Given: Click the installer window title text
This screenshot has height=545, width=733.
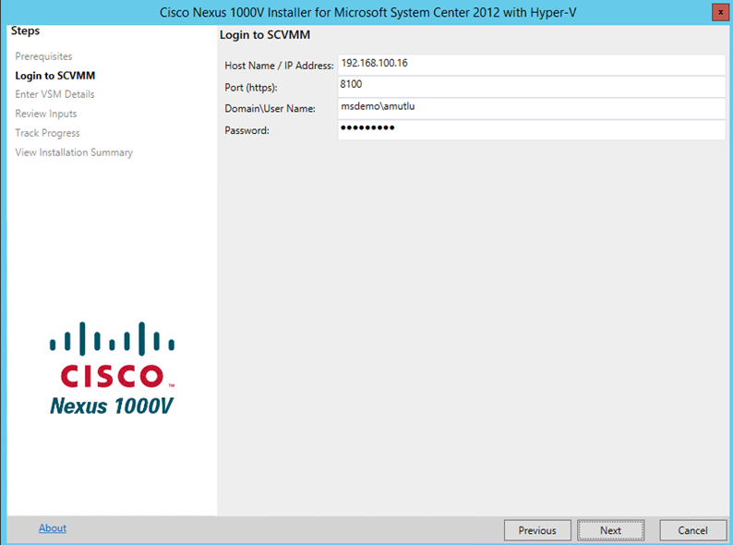Looking at the screenshot, I should [x=368, y=12].
